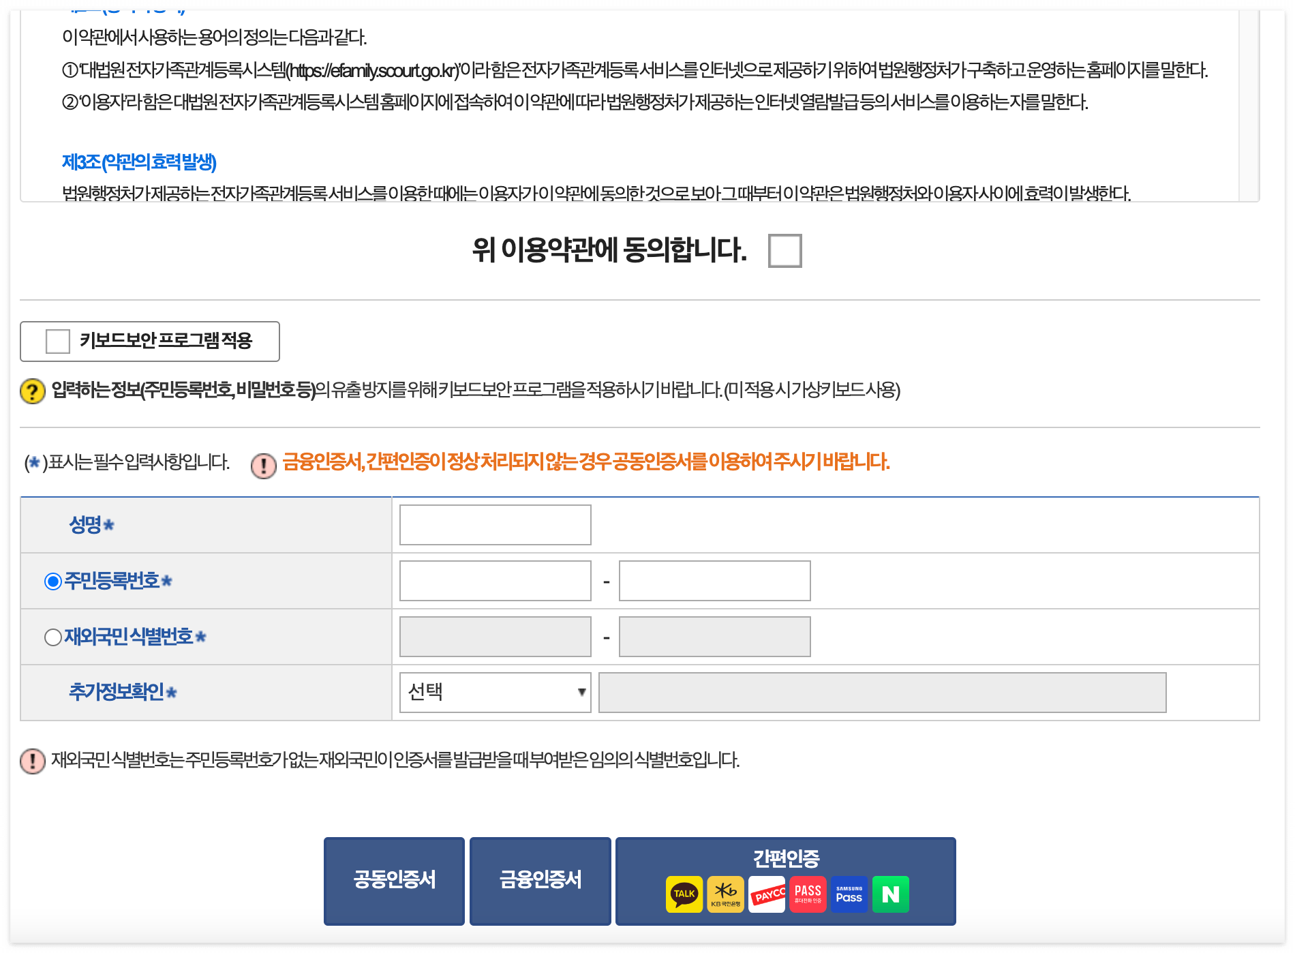The height and width of the screenshot is (953, 1295).
Task: Click inside the 성명 input field
Action: coord(494,525)
